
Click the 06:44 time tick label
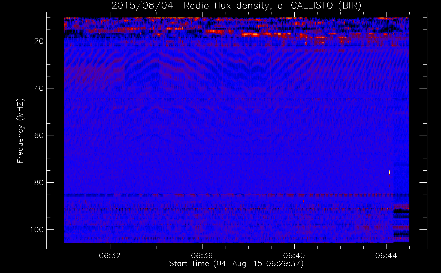click(x=386, y=256)
